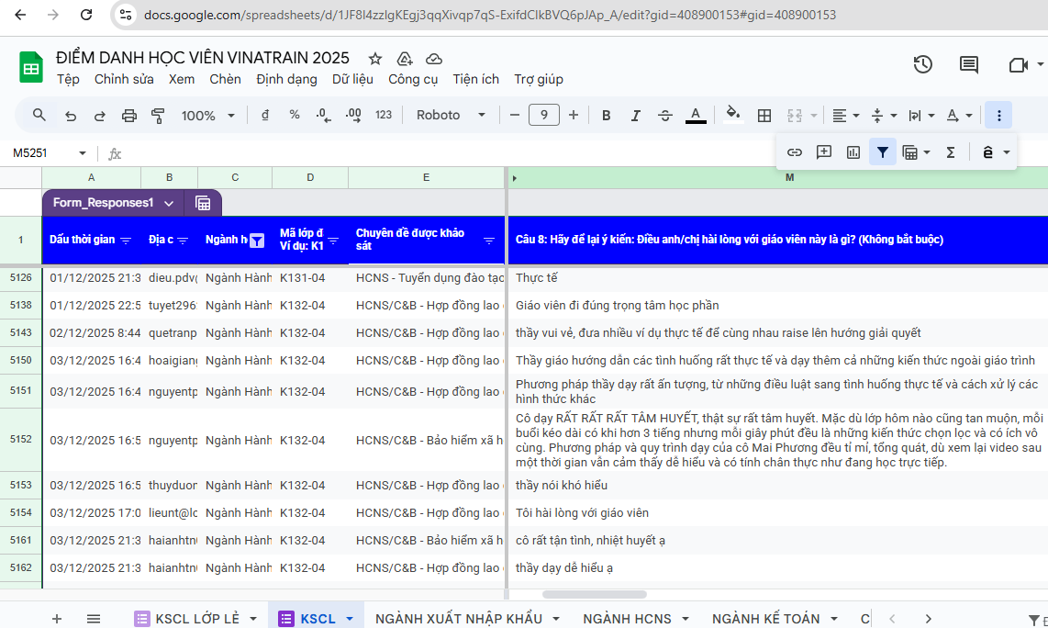Viewport: 1048px width, 628px height.
Task: Open the Định dạng menu
Action: (x=286, y=79)
